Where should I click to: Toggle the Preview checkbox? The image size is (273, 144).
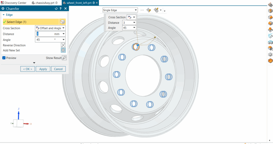pos(4,58)
